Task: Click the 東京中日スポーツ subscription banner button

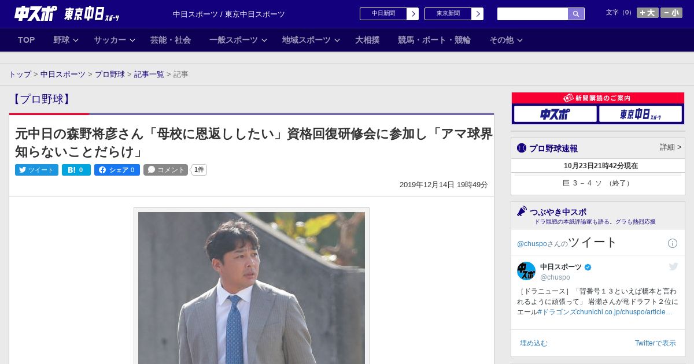Action: (x=640, y=114)
